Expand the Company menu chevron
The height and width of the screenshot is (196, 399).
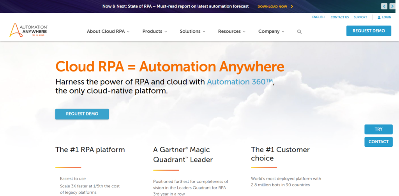click(x=283, y=32)
